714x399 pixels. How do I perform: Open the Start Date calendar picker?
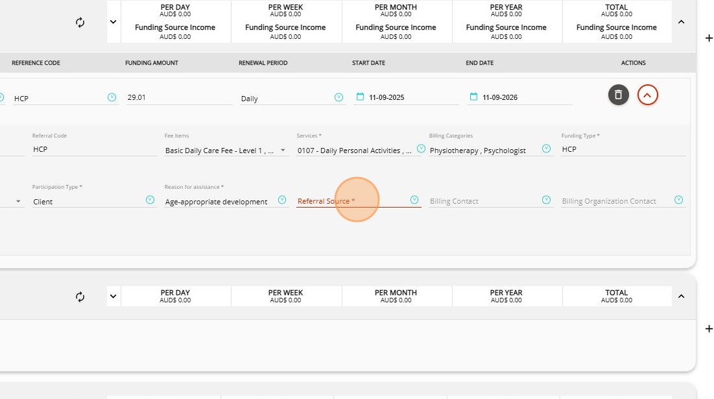click(x=361, y=97)
